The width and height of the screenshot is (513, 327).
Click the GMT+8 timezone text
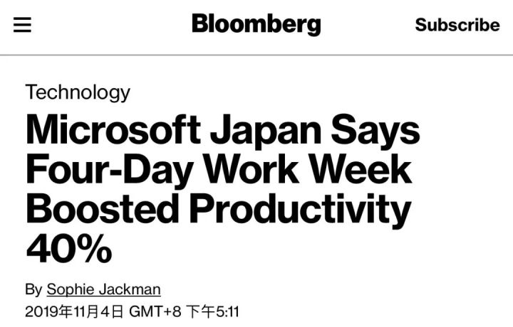coord(155,311)
